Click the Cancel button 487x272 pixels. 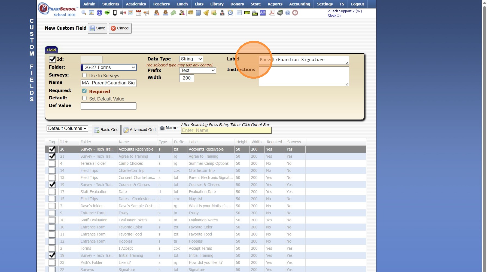pos(120,28)
